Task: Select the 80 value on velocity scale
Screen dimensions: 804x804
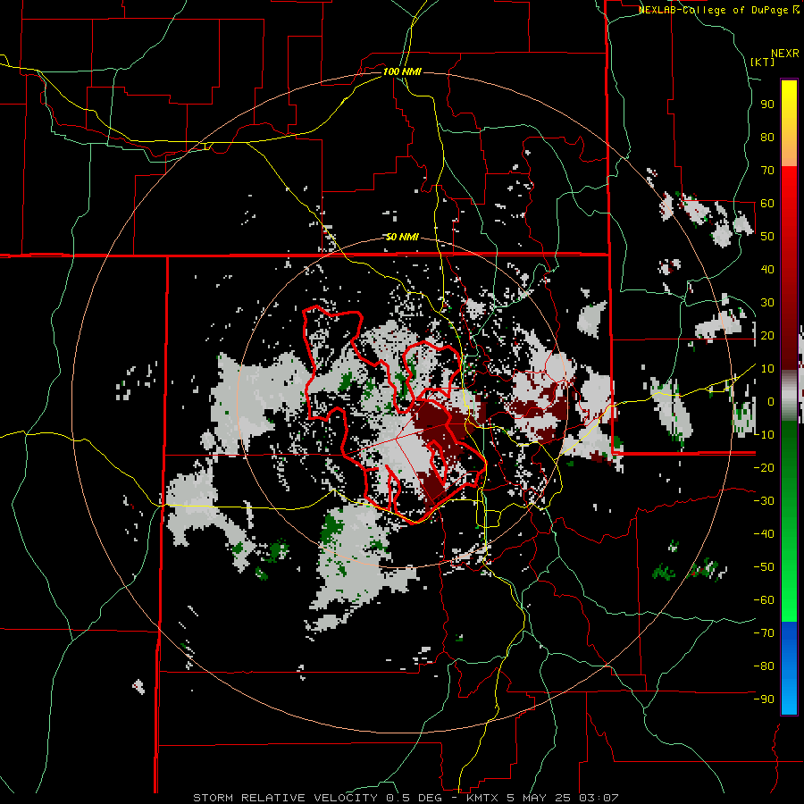Action: click(x=767, y=137)
